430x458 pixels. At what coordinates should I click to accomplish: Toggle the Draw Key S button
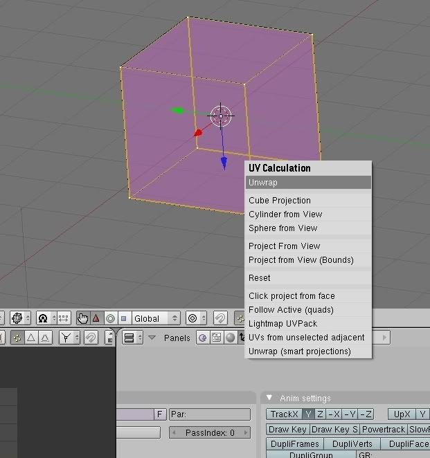(334, 430)
